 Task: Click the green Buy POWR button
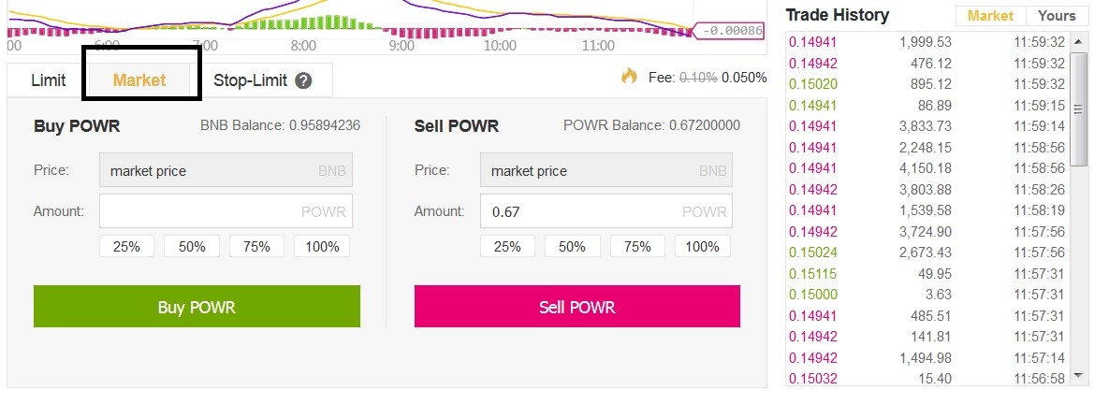pos(197,307)
